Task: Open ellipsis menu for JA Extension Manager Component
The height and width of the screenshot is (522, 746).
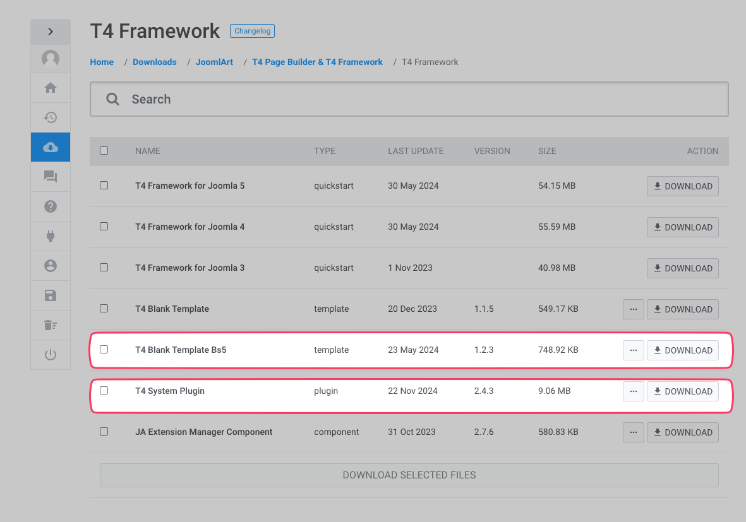Action: pos(633,432)
